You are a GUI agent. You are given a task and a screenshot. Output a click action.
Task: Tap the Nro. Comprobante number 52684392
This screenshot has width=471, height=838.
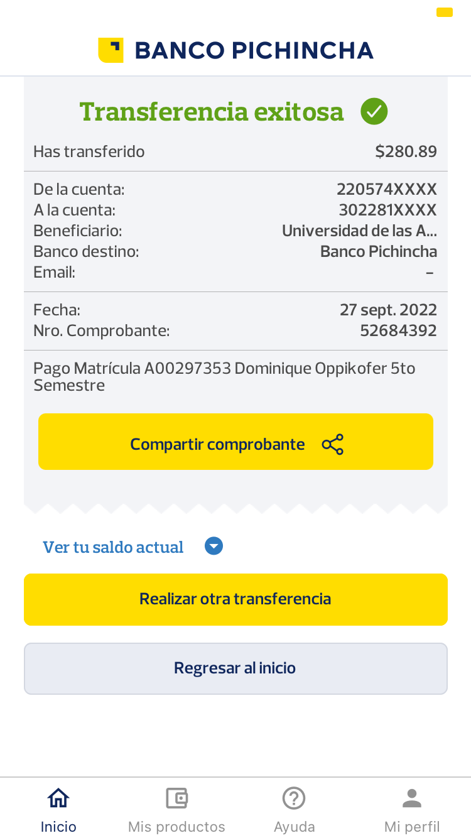(x=398, y=330)
